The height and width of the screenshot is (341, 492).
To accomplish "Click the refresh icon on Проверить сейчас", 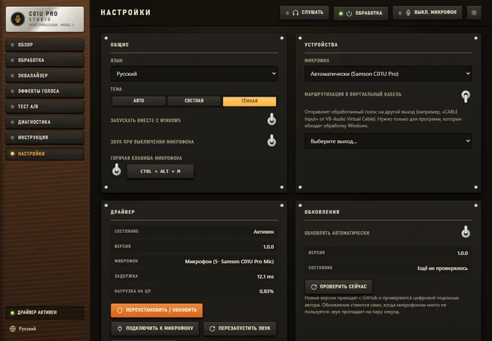I will tap(314, 287).
